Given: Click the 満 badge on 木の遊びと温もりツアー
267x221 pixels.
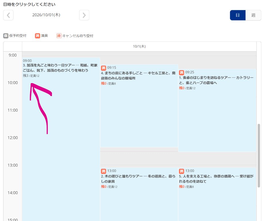Looking at the screenshot, I should [103, 171].
